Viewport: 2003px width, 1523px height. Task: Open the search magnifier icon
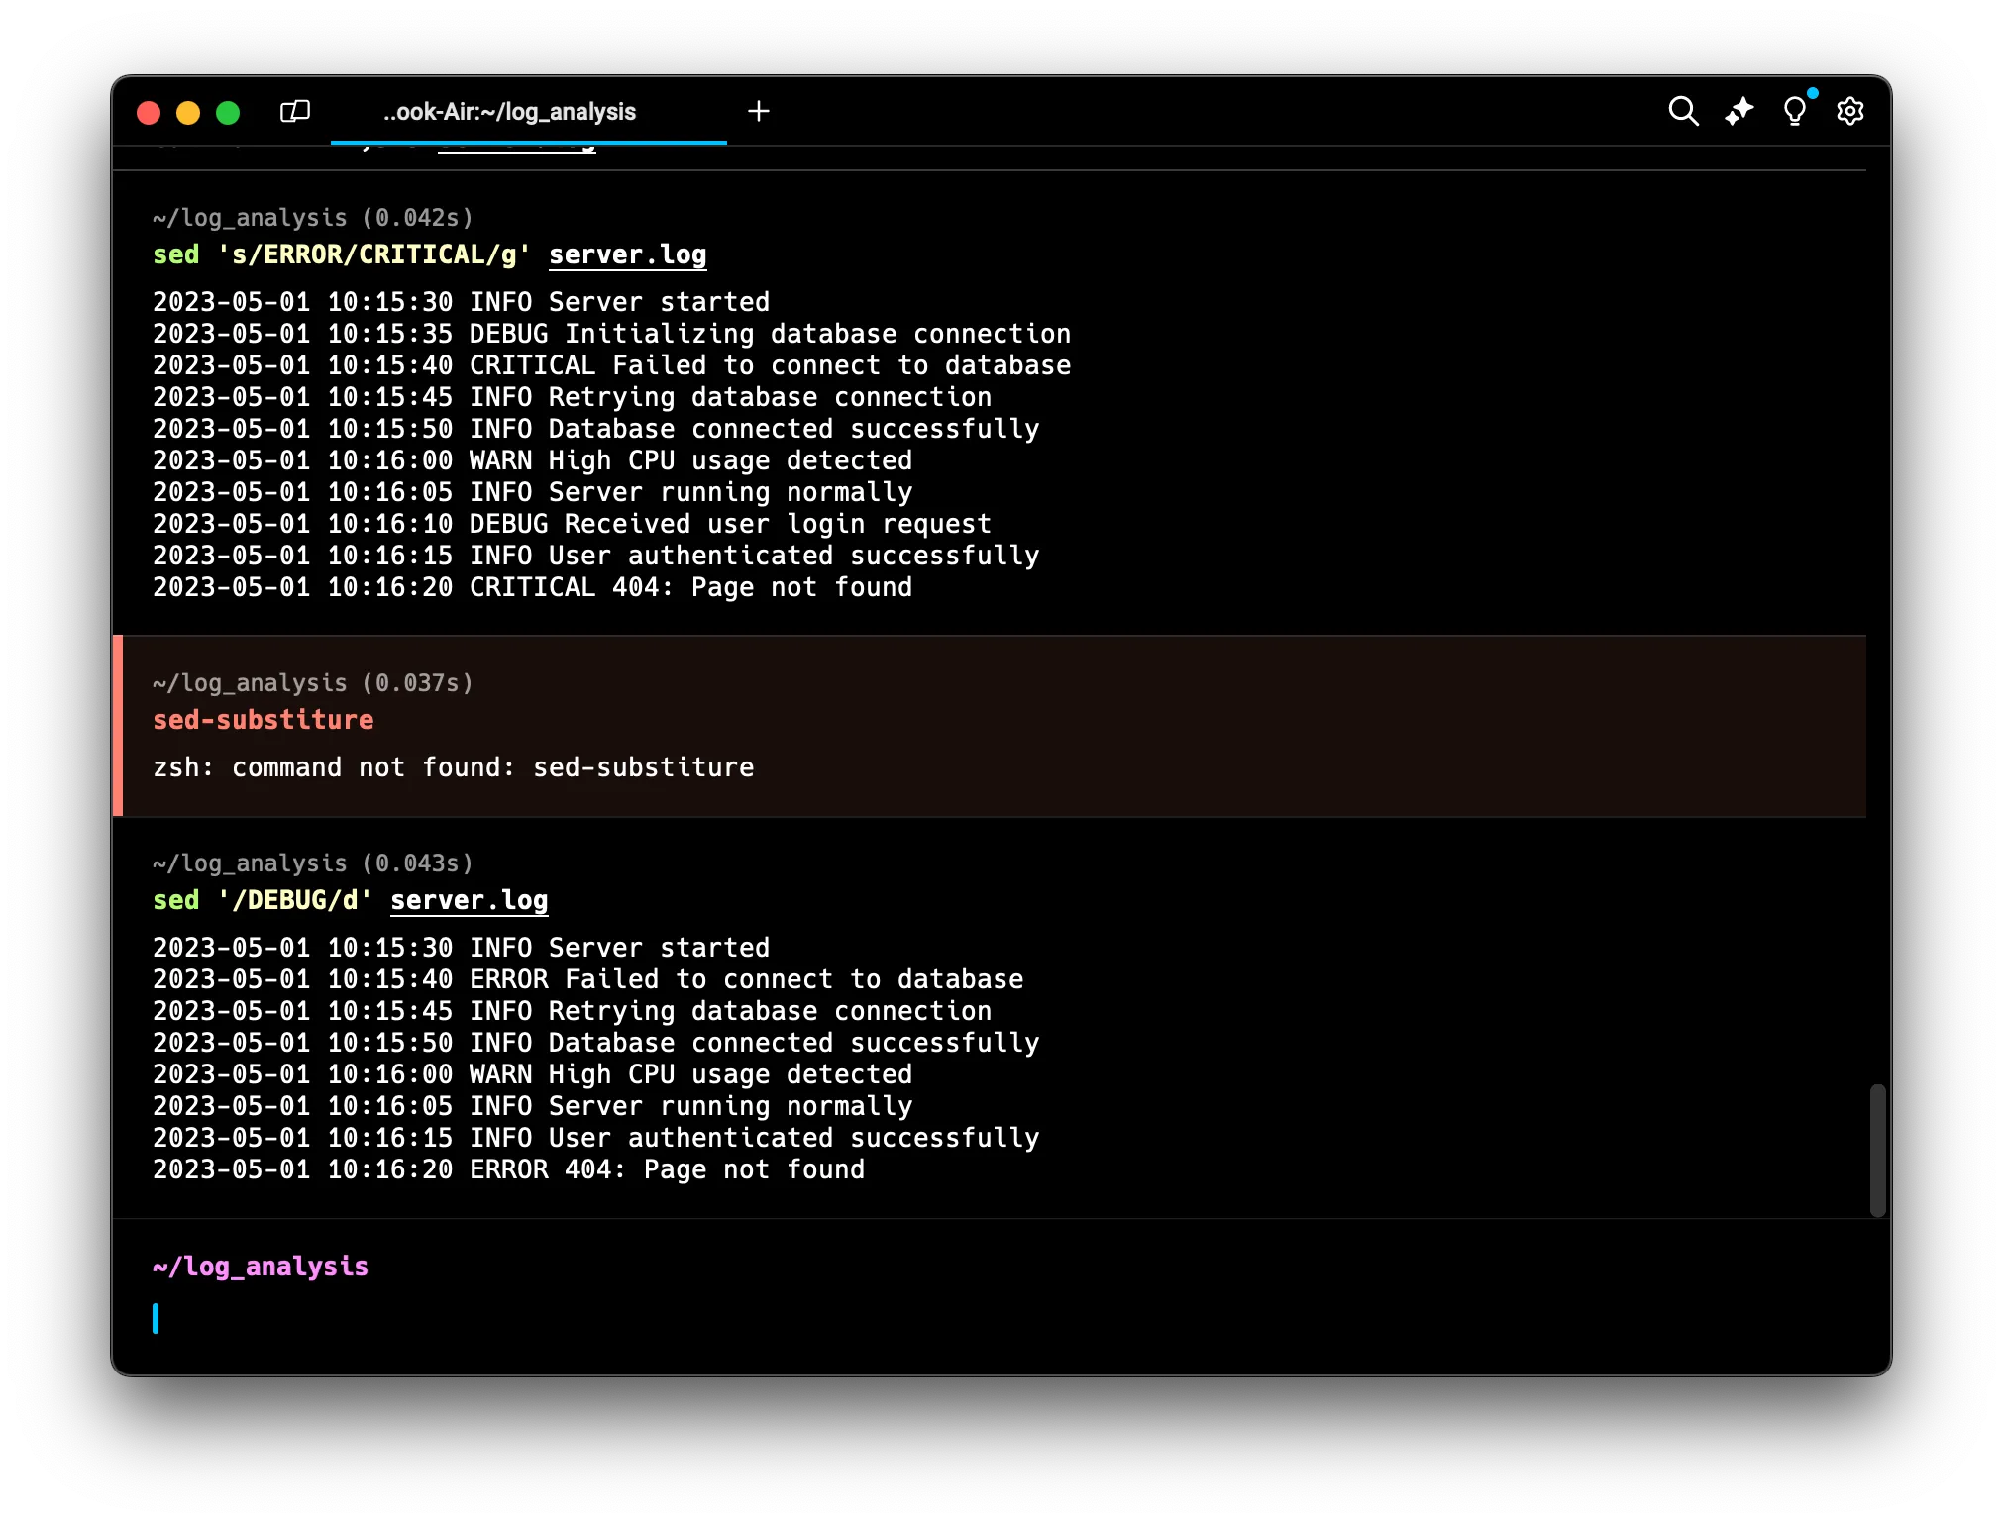1683,111
